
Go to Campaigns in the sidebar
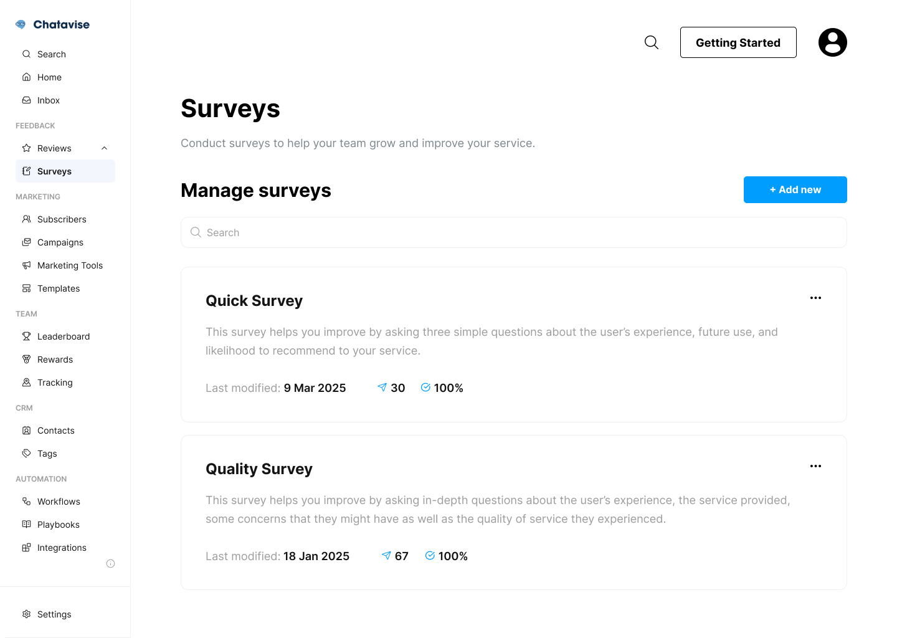pos(60,242)
